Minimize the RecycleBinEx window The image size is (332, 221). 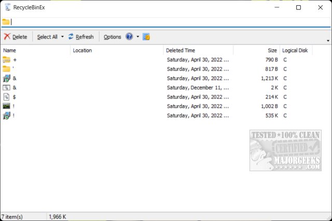(x=276, y=8)
